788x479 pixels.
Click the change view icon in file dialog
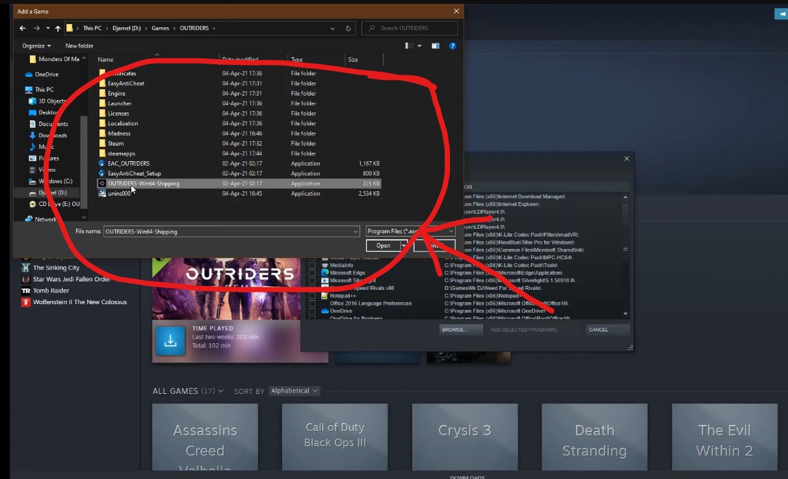(409, 45)
